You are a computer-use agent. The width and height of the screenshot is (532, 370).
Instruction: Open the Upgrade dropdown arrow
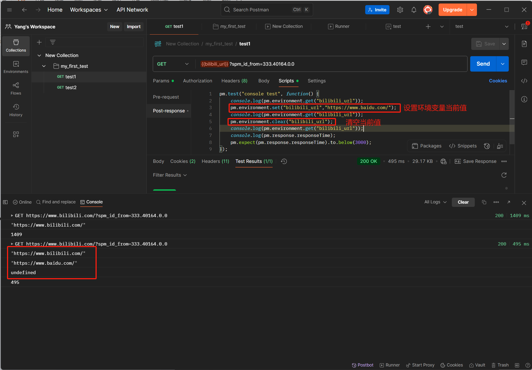[x=472, y=10]
